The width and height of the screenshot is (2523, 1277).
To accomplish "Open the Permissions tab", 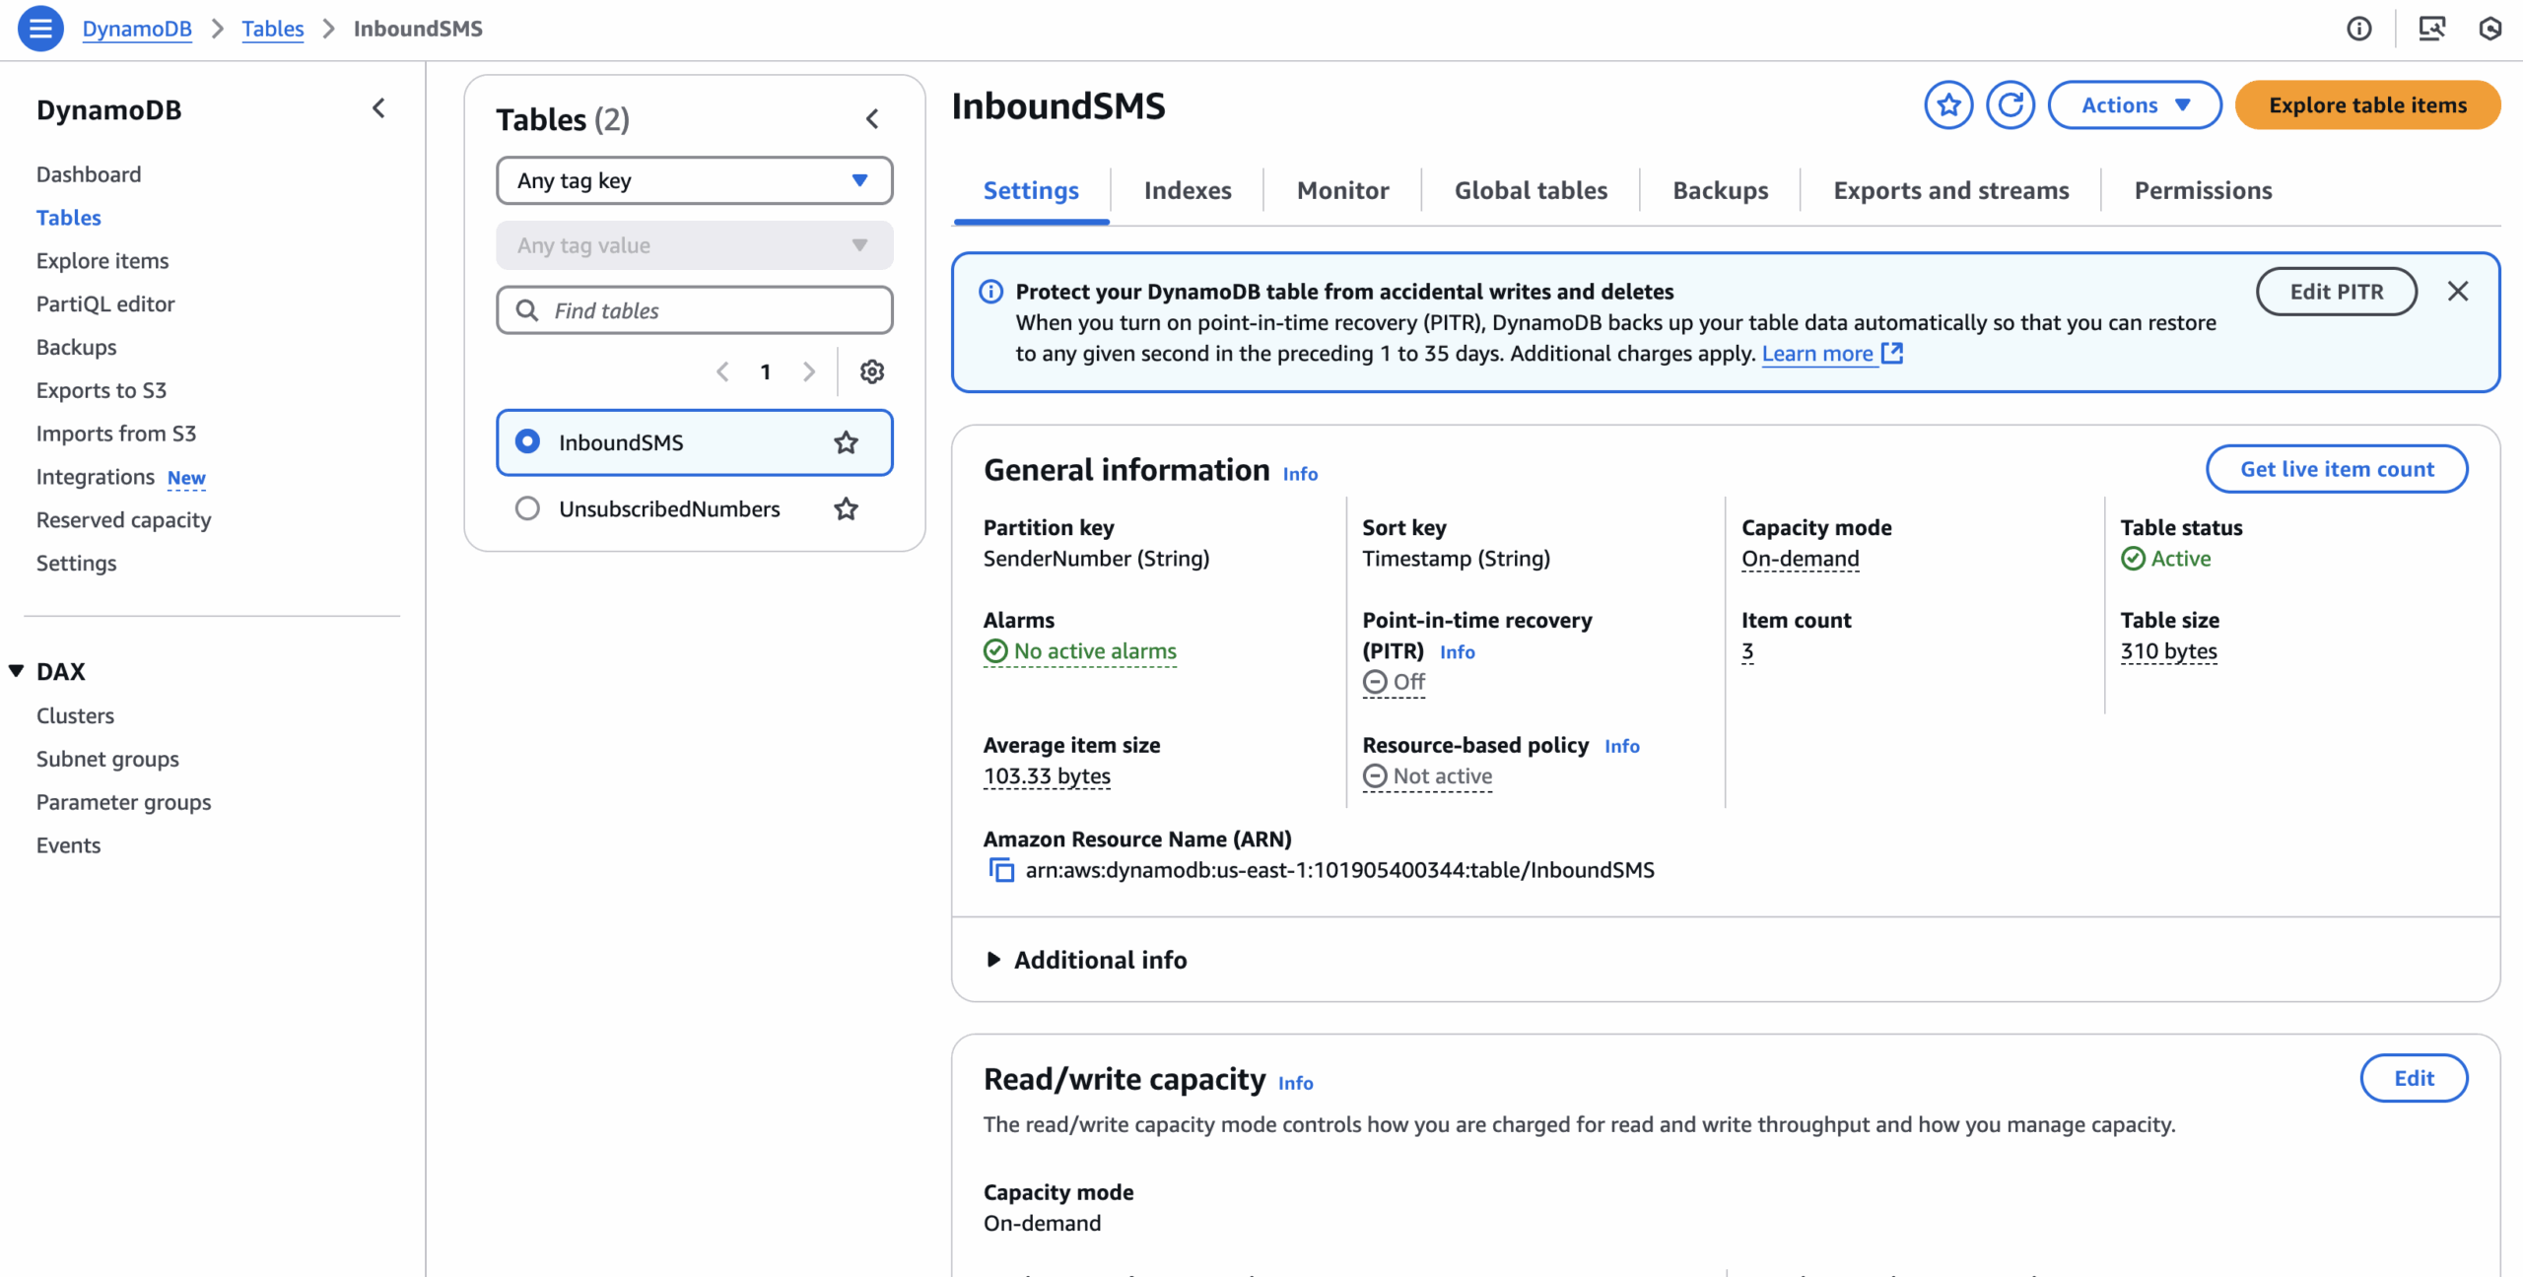I will coord(2203,190).
